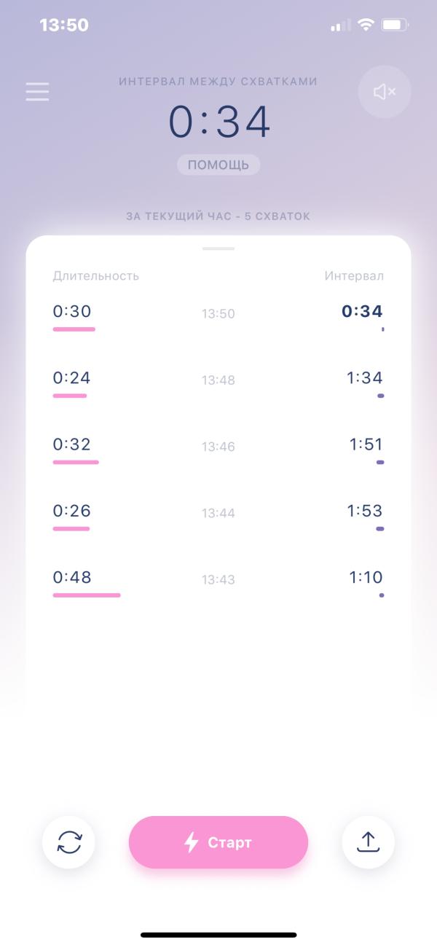This screenshot has height=945, width=437.
Task: Grab the sheet handle above the list
Action: point(219,248)
